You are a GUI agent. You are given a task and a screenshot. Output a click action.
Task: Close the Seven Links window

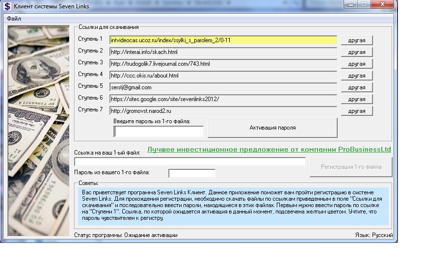click(382, 4)
